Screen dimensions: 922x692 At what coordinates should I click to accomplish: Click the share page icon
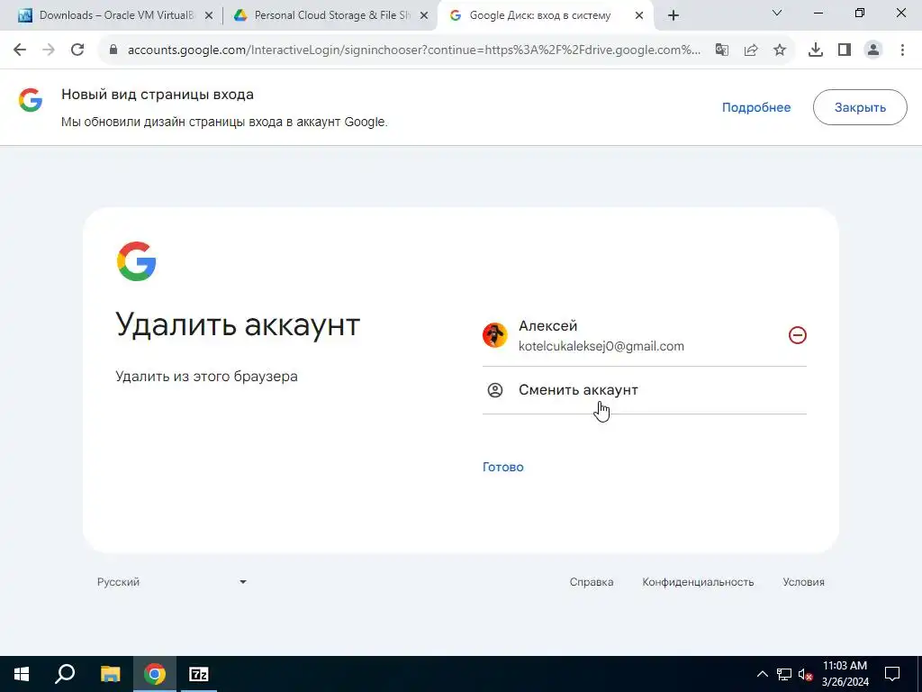pyautogui.click(x=751, y=50)
